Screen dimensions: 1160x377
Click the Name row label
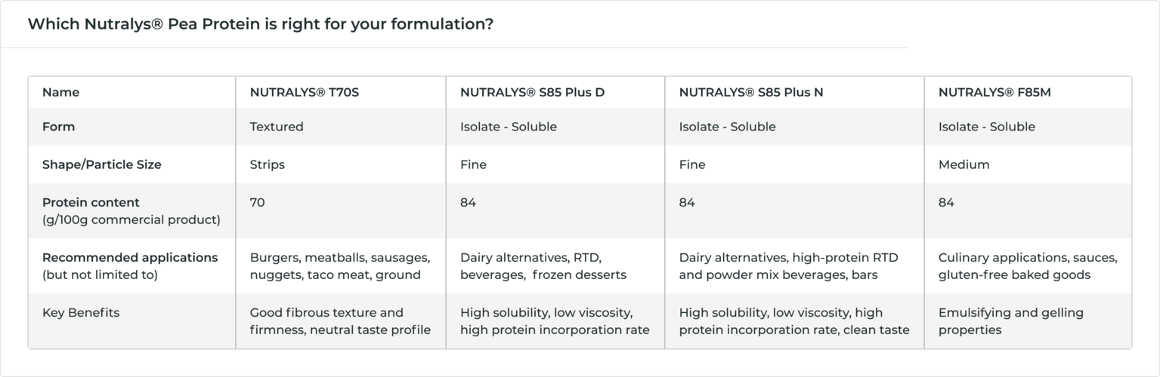pyautogui.click(x=60, y=93)
